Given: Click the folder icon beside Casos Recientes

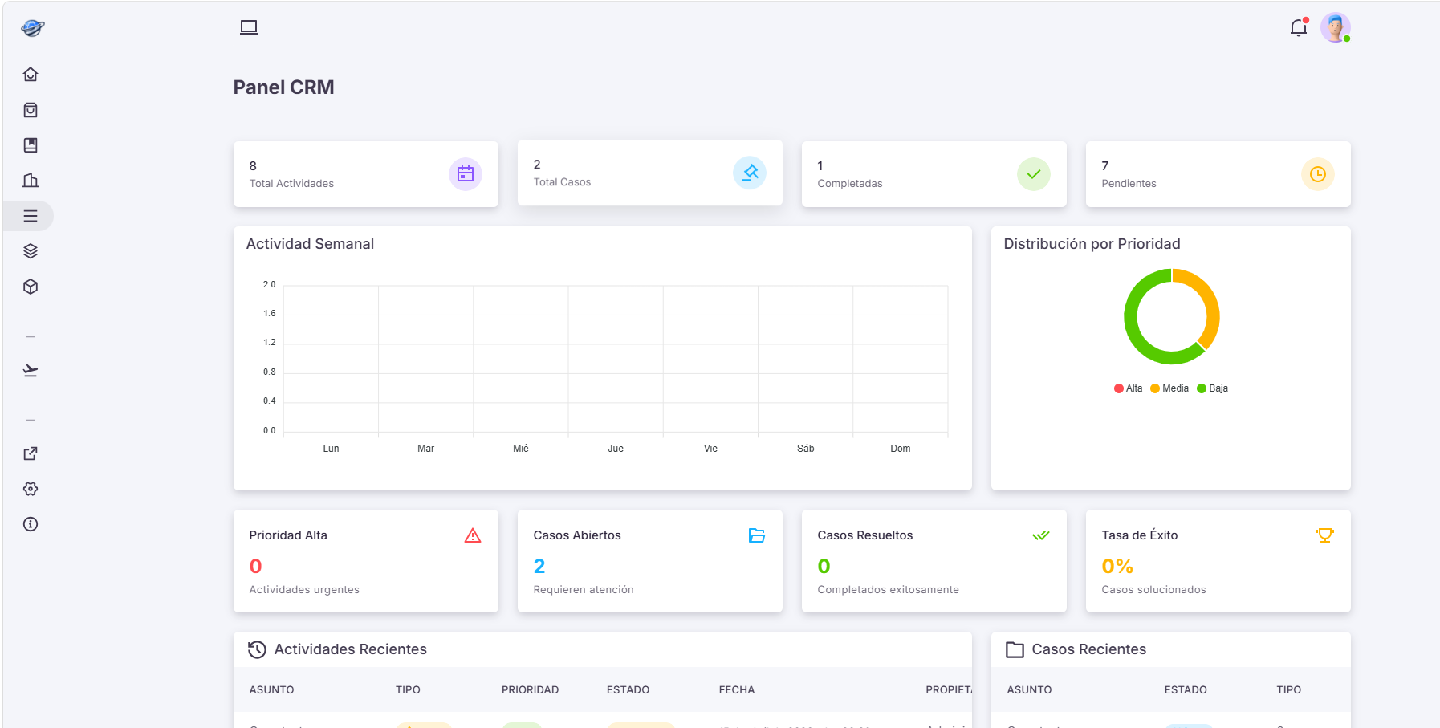Looking at the screenshot, I should [x=1015, y=649].
